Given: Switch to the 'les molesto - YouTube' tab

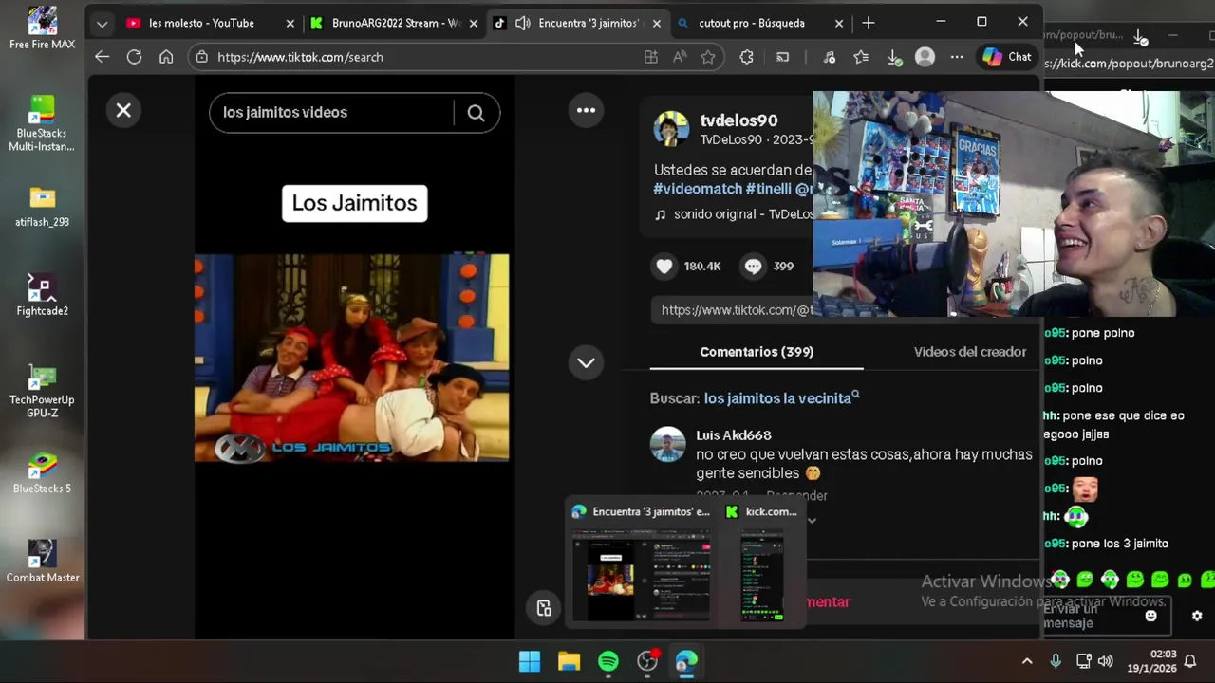Looking at the screenshot, I should click(x=201, y=23).
